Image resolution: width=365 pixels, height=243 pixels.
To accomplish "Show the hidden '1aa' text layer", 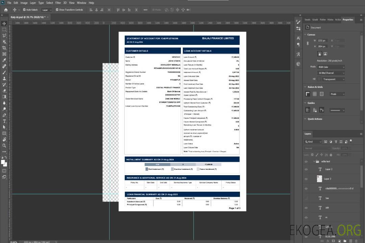I will [306, 198].
